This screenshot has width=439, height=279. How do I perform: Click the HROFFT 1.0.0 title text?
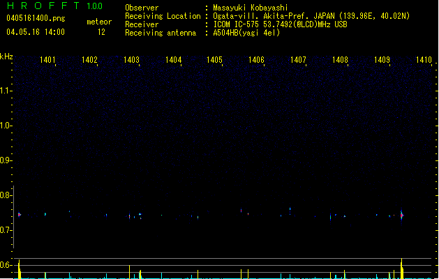tap(55, 6)
